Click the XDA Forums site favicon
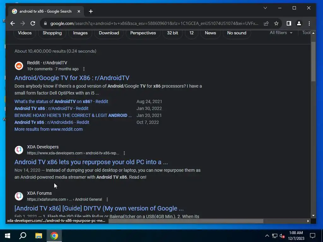Viewport: 323px width, 242px height. click(19, 196)
